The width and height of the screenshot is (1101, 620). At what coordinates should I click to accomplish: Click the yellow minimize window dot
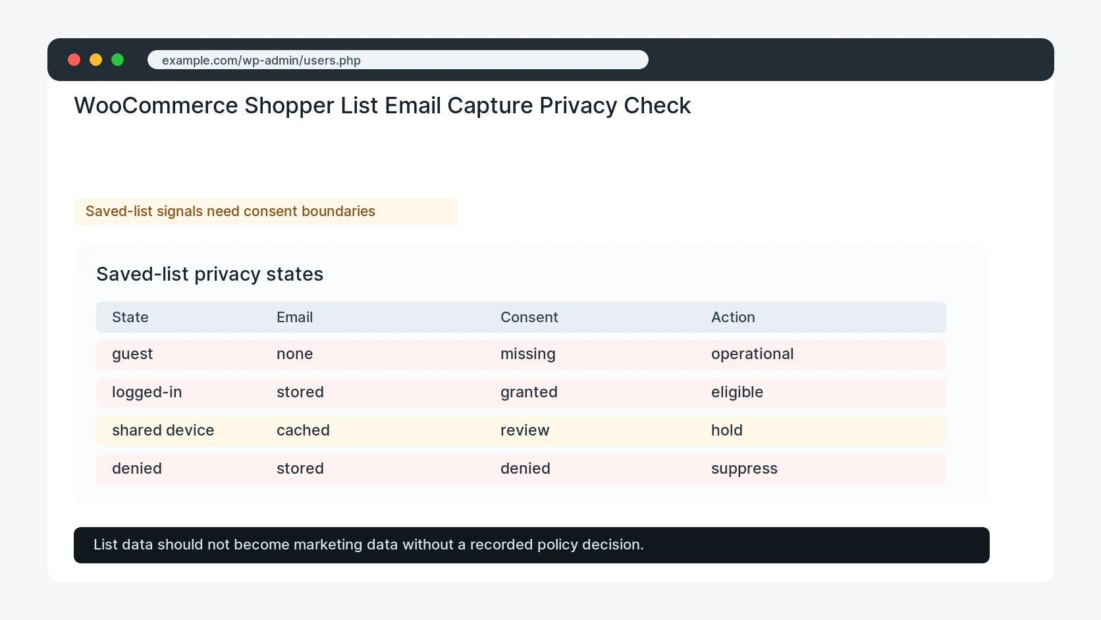tap(96, 60)
